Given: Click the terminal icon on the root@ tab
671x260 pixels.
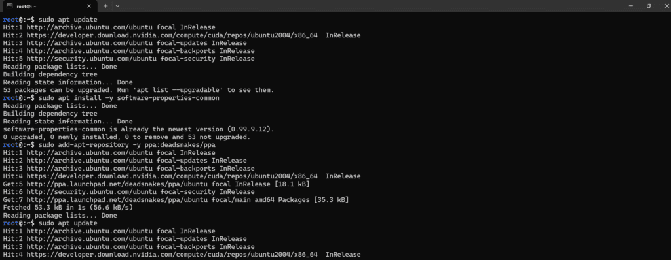Looking at the screenshot, I should [9, 6].
